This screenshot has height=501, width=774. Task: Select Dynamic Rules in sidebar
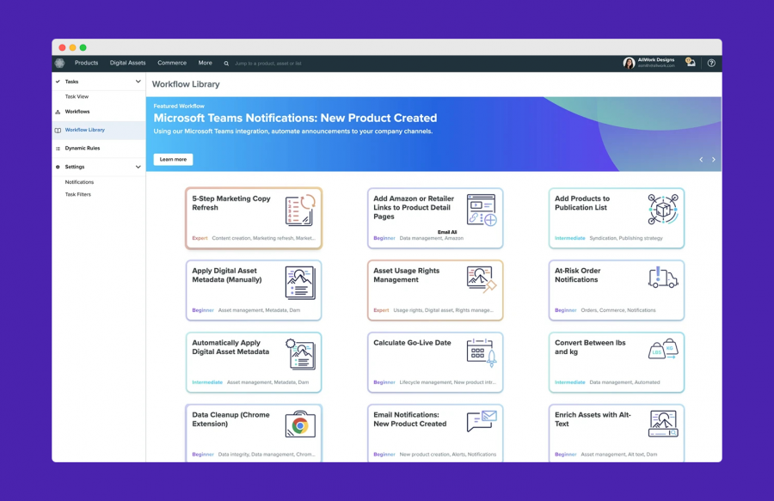(x=83, y=149)
